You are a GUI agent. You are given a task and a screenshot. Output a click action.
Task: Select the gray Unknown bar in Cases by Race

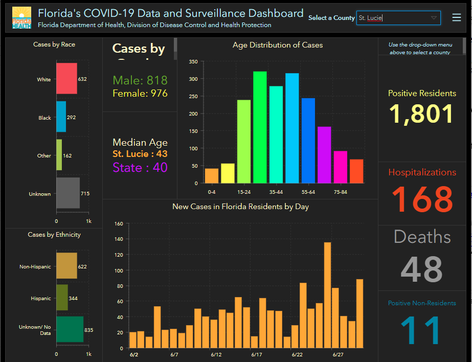68,193
